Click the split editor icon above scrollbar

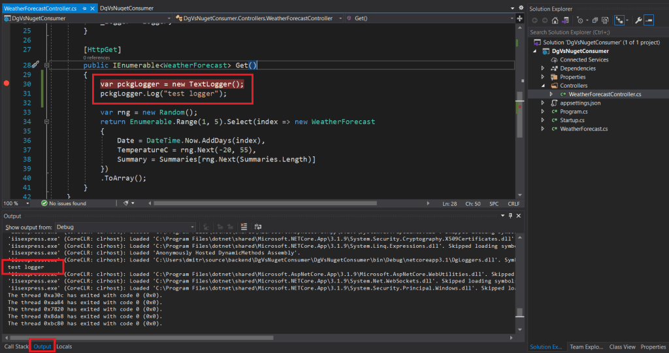coord(520,18)
